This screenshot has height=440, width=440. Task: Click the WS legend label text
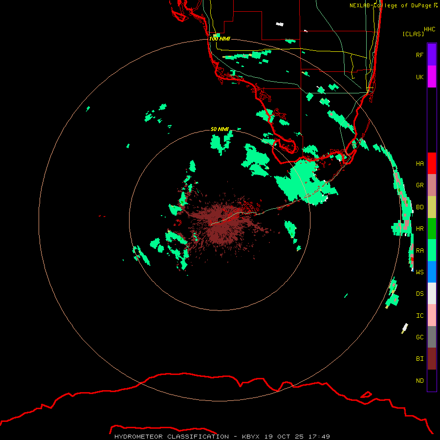coord(419,272)
